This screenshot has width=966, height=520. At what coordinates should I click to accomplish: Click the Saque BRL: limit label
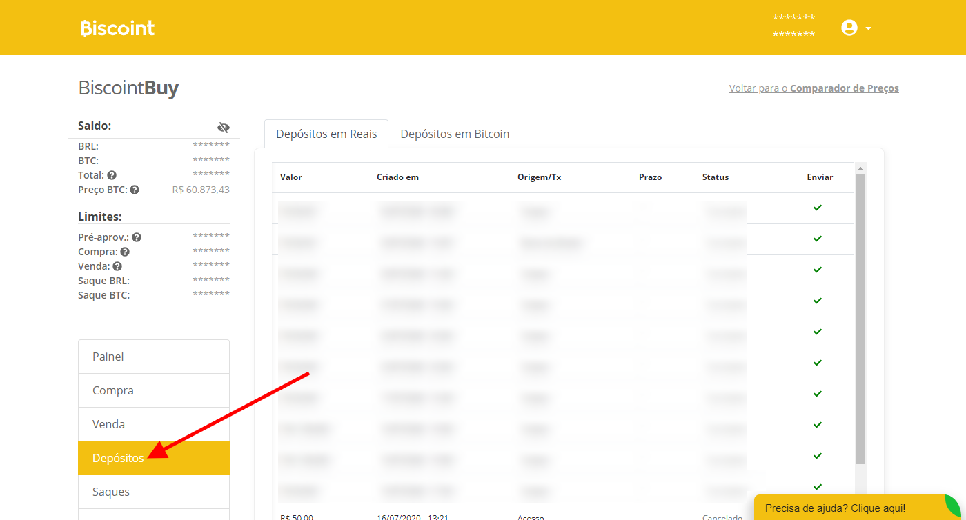click(104, 281)
